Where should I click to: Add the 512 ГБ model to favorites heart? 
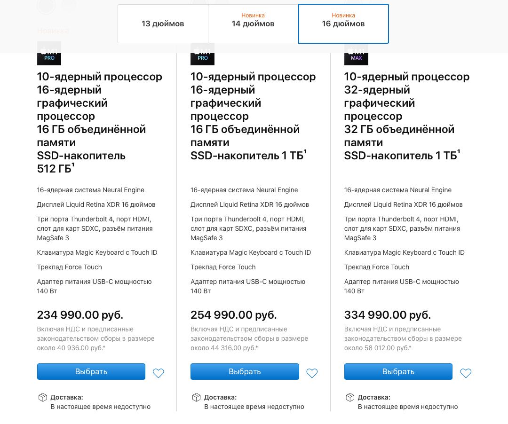tap(159, 373)
